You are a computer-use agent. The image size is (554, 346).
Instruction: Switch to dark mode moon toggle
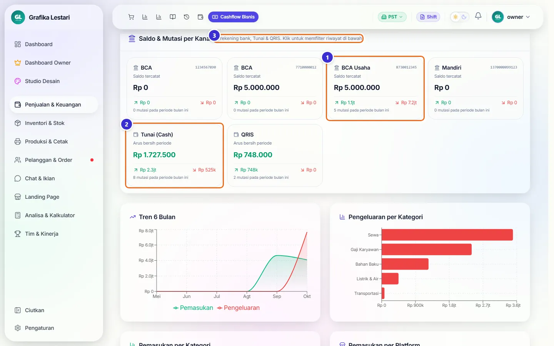(464, 17)
